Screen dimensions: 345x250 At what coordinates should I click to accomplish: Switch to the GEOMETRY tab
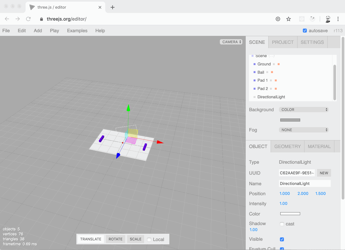coord(288,146)
